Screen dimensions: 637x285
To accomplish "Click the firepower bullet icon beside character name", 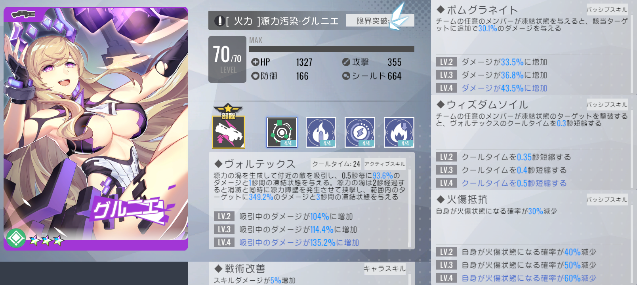I will pyautogui.click(x=219, y=21).
